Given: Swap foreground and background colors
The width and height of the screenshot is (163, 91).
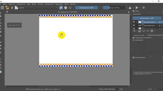Looking at the screenshot, I should coord(8,7).
